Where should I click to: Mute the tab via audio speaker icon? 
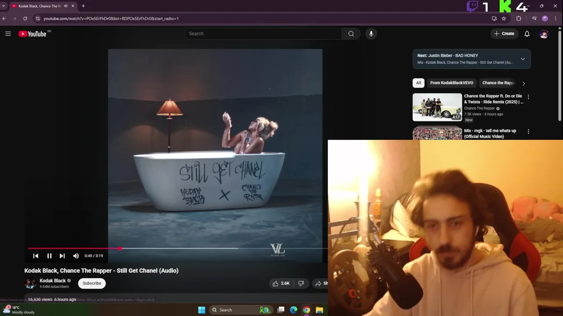[66, 6]
